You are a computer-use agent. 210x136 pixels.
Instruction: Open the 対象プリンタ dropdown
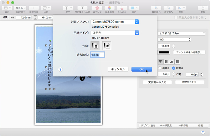(115, 22)
